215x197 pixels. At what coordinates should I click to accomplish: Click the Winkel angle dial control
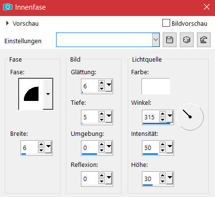coord(190,116)
